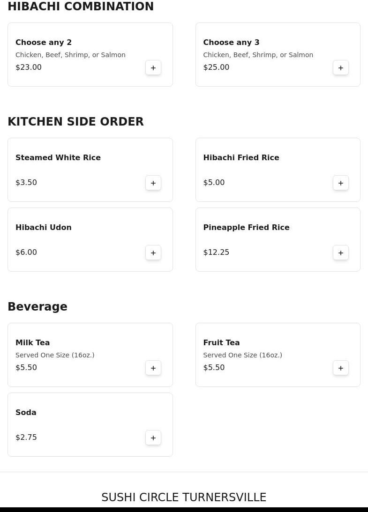Open the Choose any 3 item title

[x=231, y=42]
